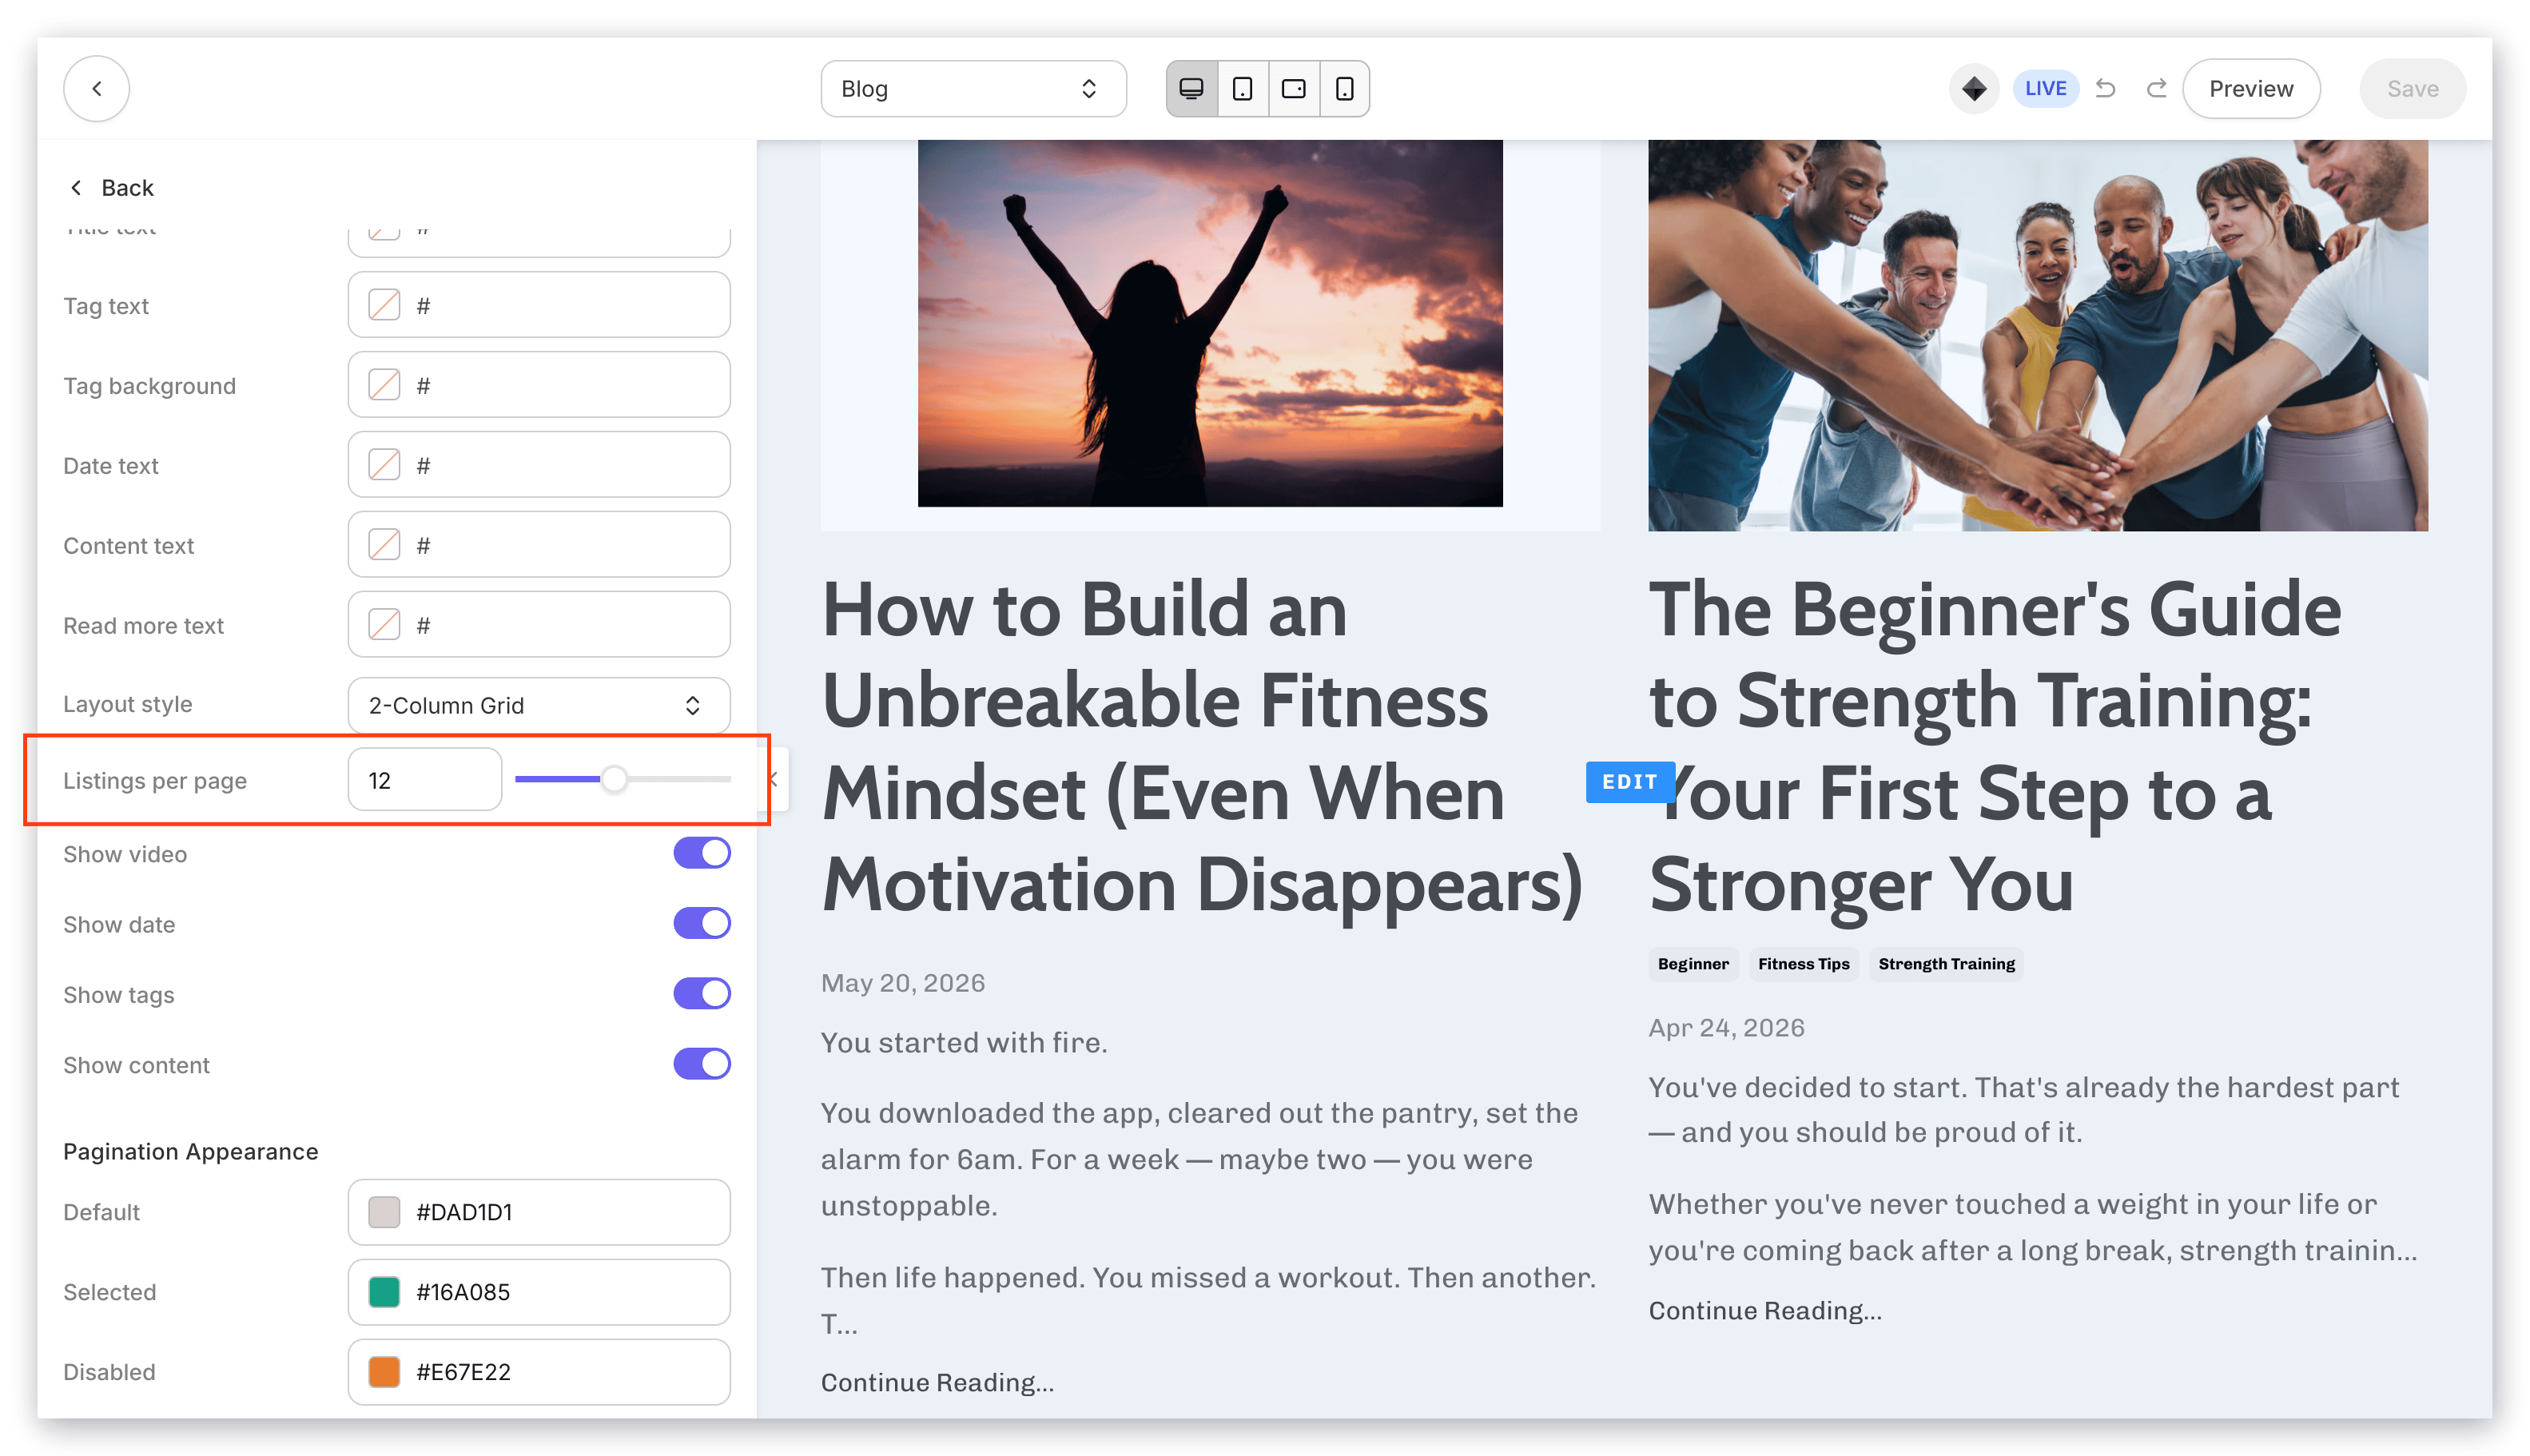Click the Read more text color swatch
Screen dimensions: 2530x1456
click(384, 625)
